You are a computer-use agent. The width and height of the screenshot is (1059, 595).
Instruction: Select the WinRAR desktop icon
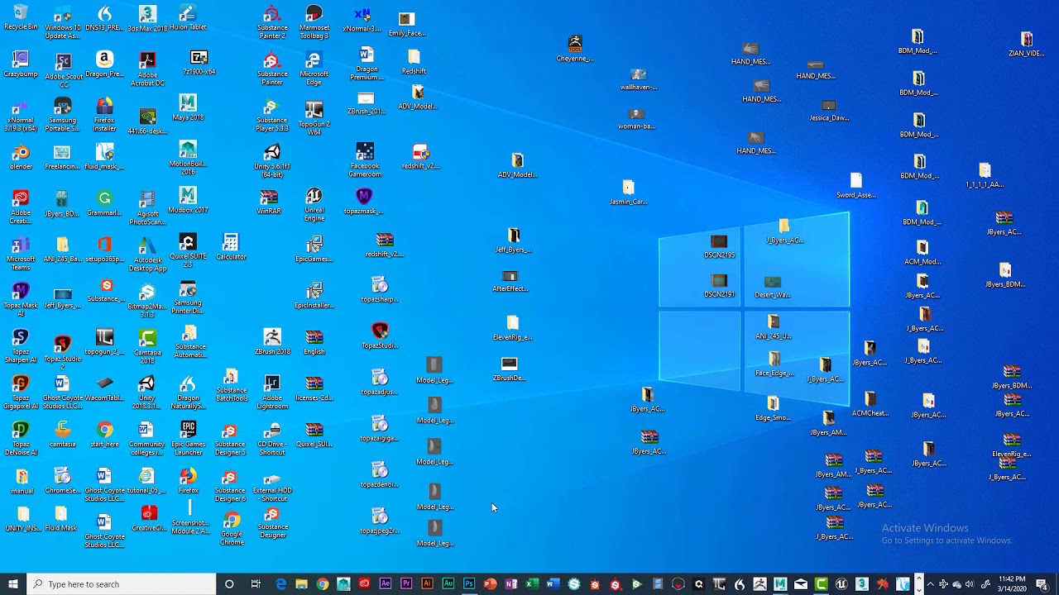click(269, 202)
